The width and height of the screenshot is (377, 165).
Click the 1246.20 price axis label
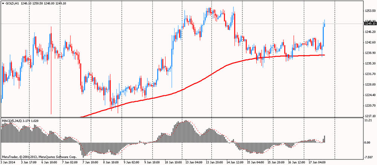tap(370, 32)
